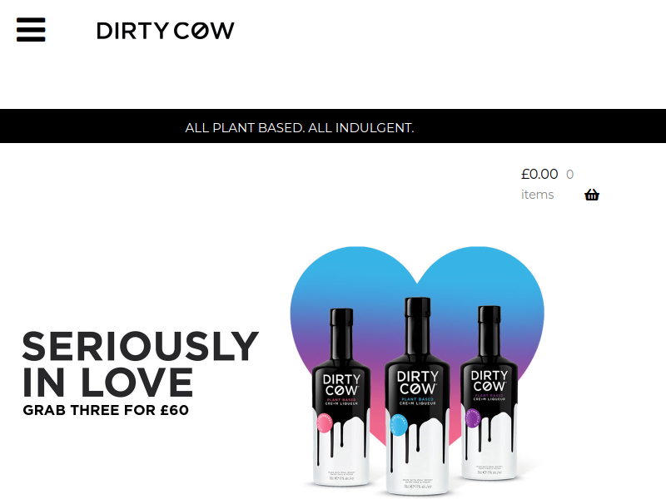Click the All Plant Based banner text
This screenshot has width=666, height=499.
tap(300, 128)
